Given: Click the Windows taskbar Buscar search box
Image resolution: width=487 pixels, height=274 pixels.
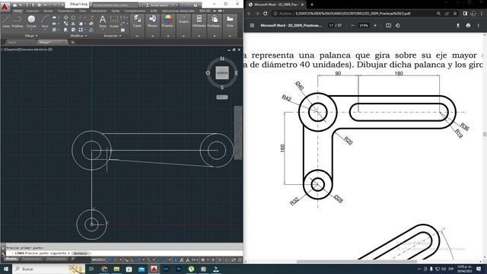Looking at the screenshot, I should pos(48,269).
